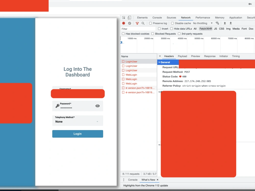Image resolution: width=255 pixels, height=191 pixels.
Task: Switch to the Sources tab
Action: 171,18
